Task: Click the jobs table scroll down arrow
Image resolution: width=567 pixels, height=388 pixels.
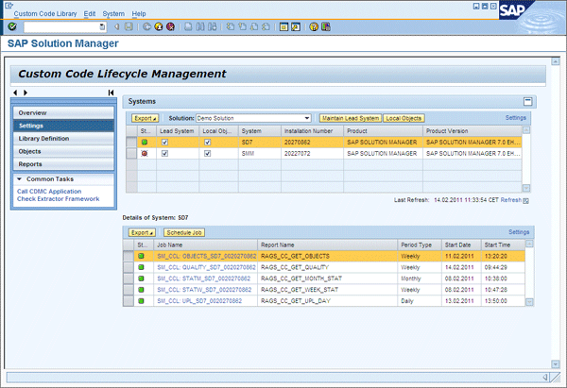Action: [x=529, y=302]
